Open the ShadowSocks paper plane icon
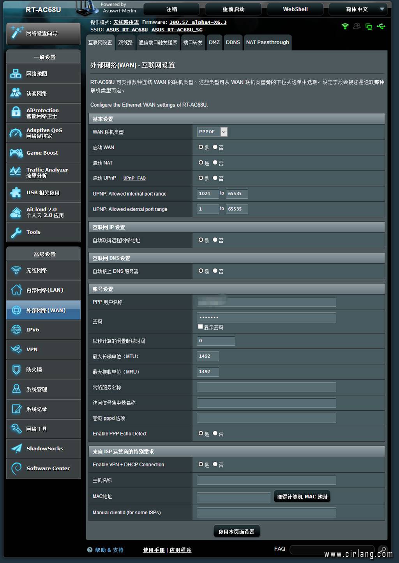399x563 pixels. coord(16,448)
